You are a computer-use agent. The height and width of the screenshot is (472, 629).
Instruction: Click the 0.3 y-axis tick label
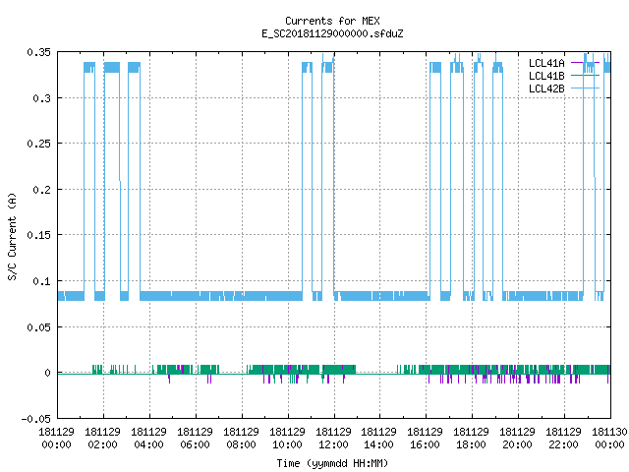(x=41, y=98)
